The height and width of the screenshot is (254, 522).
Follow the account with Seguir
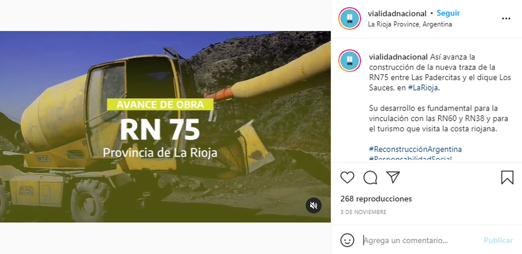coord(448,13)
